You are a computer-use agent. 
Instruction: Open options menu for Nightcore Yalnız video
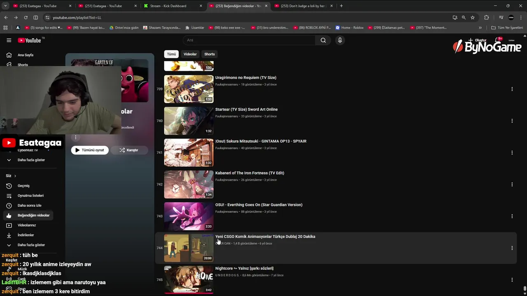[x=512, y=280]
